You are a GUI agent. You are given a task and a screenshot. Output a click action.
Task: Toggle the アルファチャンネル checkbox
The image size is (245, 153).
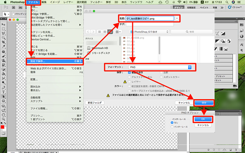coord(129,77)
